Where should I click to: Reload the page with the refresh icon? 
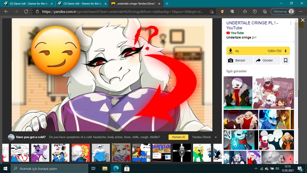[26, 12]
